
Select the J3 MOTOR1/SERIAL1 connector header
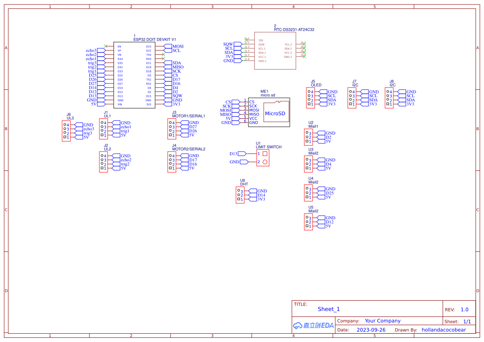[171, 129]
